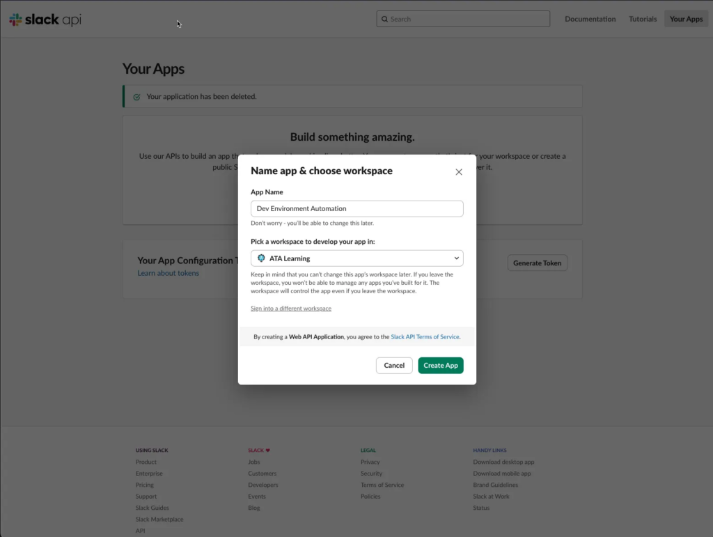Screen dimensions: 713x537
Task: Open the Customers footer link
Action: click(x=263, y=474)
